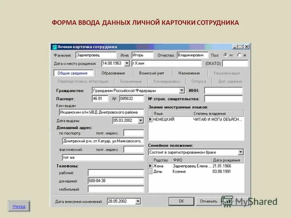291x218 pixels.
Task: Click the Назад link
Action: (x=19, y=206)
